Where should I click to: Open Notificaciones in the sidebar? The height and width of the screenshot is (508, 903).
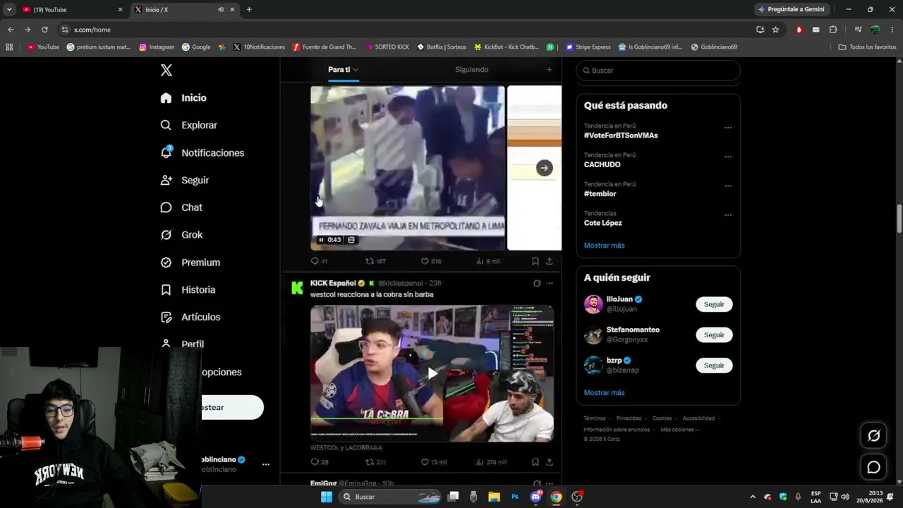click(x=202, y=152)
